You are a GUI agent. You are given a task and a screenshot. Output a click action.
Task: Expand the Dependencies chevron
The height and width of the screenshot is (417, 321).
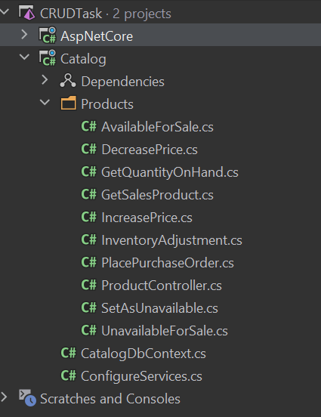[x=45, y=80]
